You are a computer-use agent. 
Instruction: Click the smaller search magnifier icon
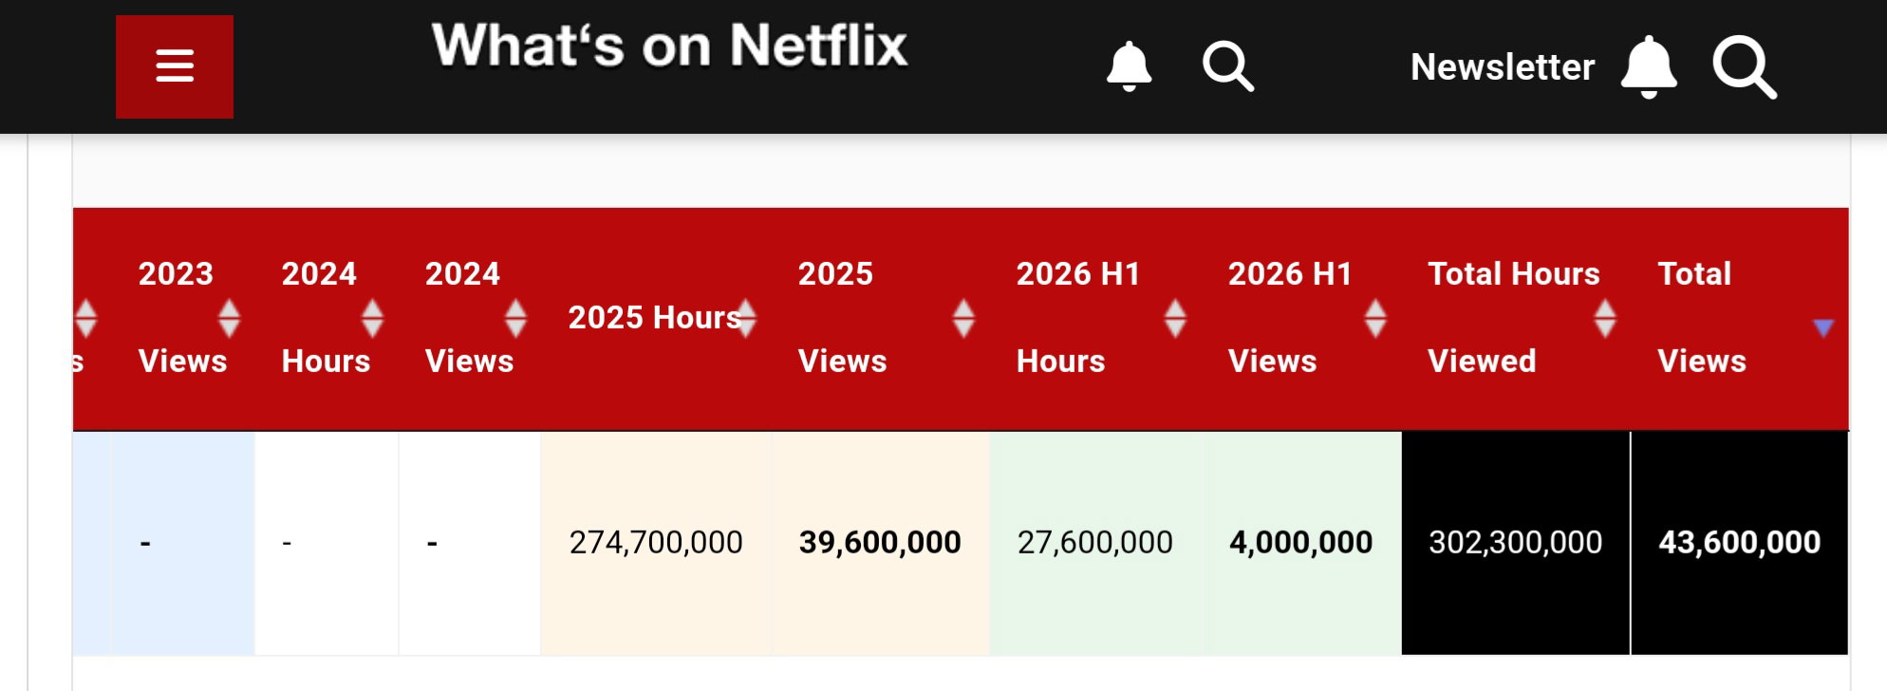tap(1228, 66)
